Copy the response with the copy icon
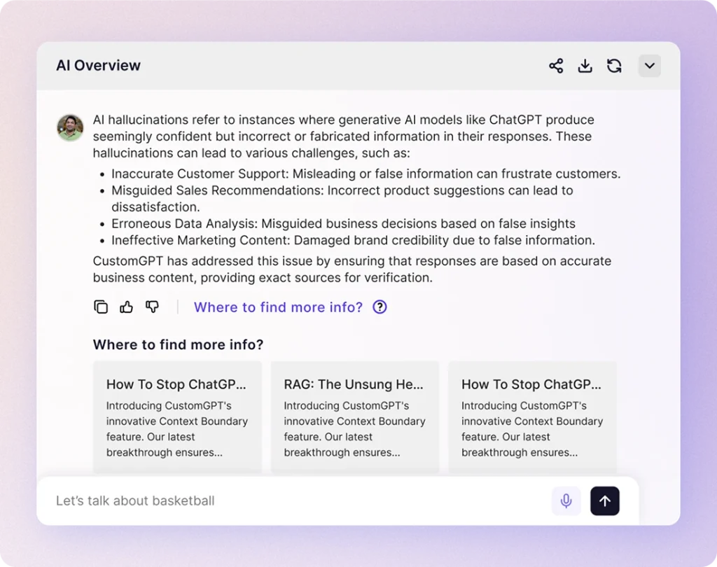Viewport: 717px width, 567px height. coord(101,307)
